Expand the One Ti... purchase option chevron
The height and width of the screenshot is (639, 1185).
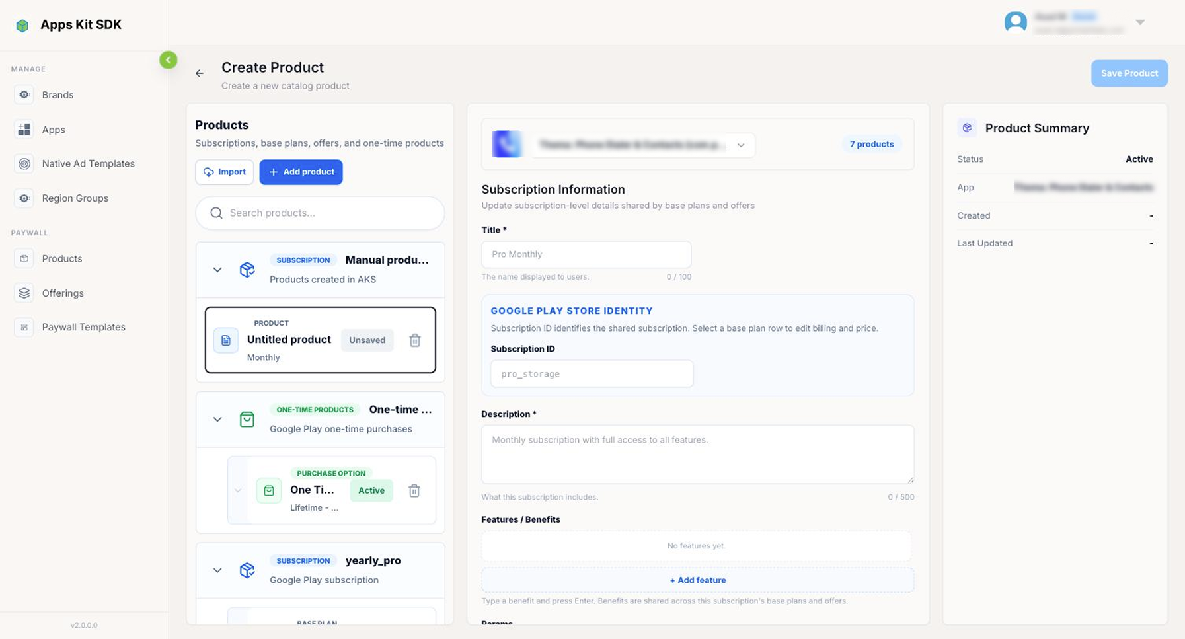pyautogui.click(x=238, y=490)
